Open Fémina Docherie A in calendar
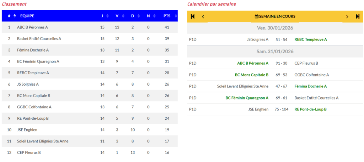 pyautogui.click(x=311, y=86)
